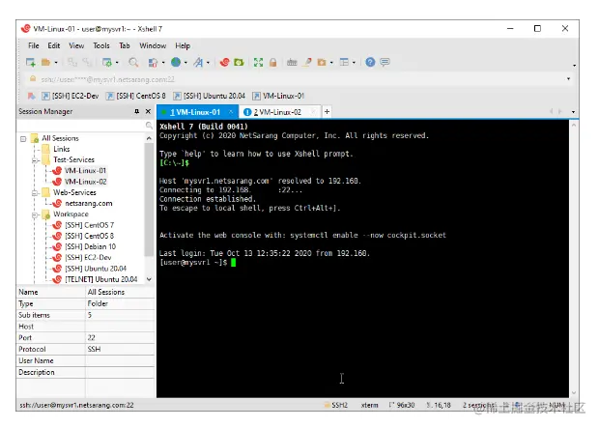Open the [SSH] Ubuntu 20.04 quick link

(x=210, y=96)
